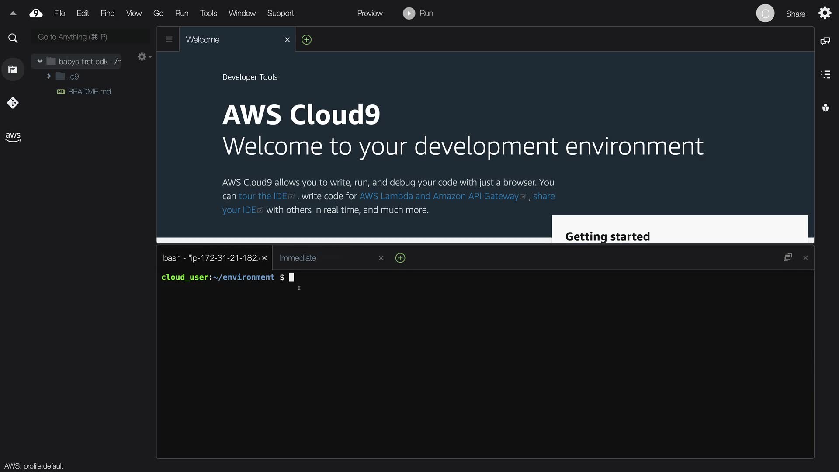Click the Cloud9 logo menu icon
Viewport: 839px width, 472px height.
(36, 14)
